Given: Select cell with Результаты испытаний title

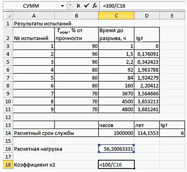Looking at the screenshot, I should pos(33,23).
